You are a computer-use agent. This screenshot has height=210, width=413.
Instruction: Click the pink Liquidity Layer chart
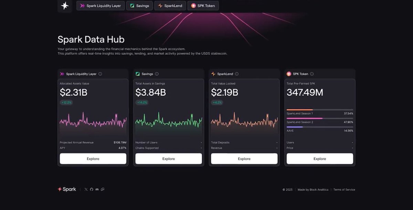[x=93, y=123]
